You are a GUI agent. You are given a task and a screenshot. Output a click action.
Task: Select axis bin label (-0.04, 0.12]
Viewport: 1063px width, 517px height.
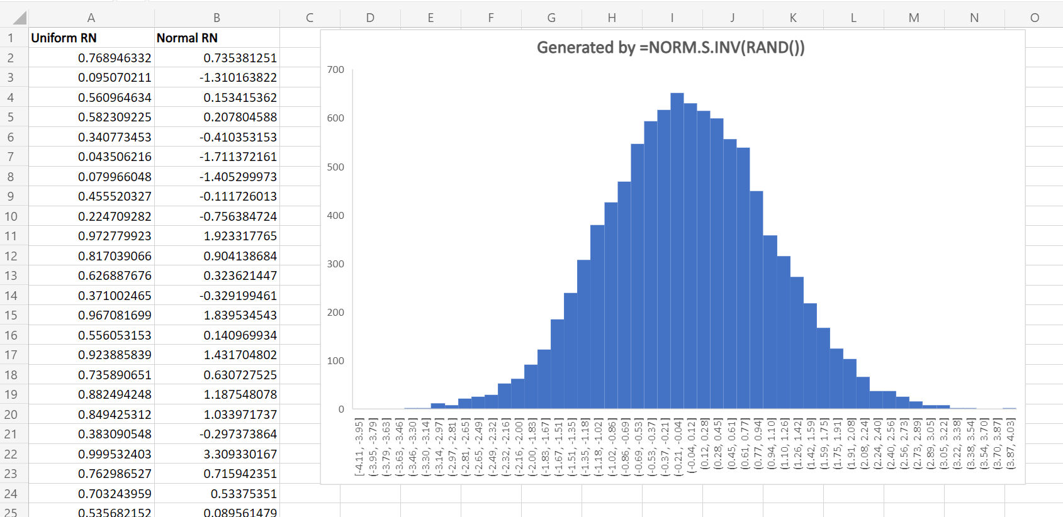point(691,445)
